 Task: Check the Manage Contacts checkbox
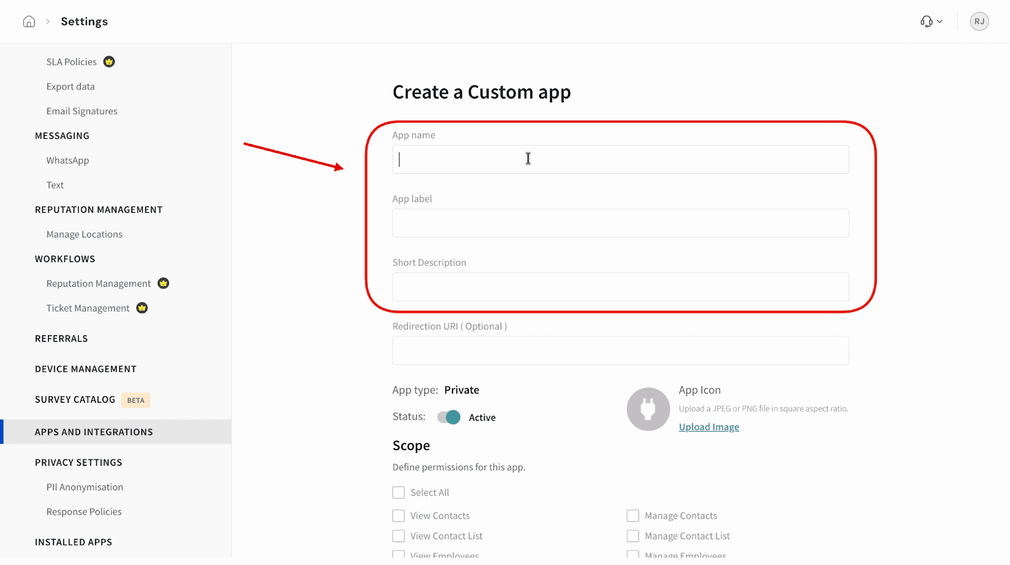[633, 516]
